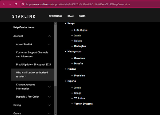Expand the Orders section chevron
160x115 pixels.
tap(49, 113)
